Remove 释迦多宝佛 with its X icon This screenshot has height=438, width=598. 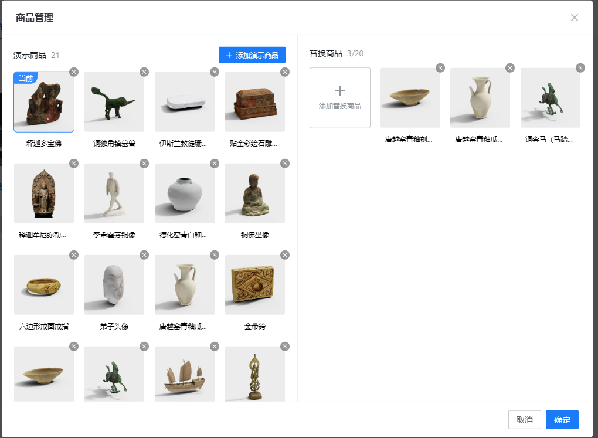pyautogui.click(x=74, y=72)
